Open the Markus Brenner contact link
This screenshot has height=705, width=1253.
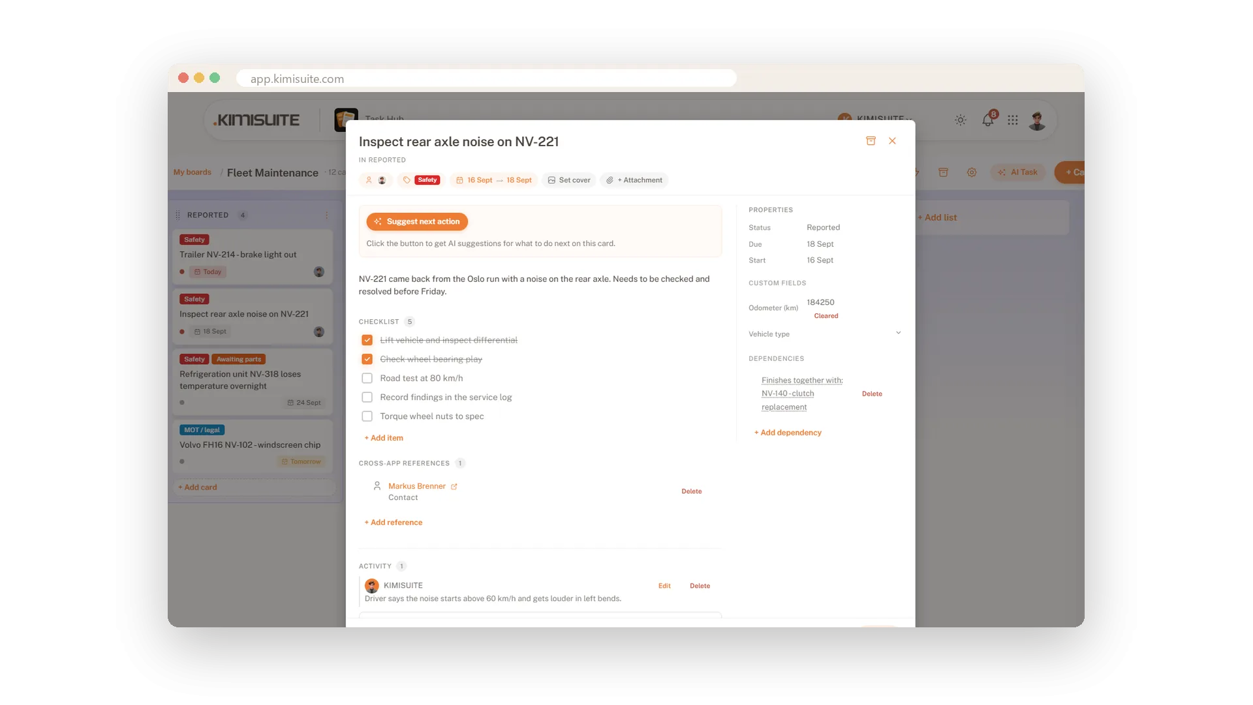[417, 486]
